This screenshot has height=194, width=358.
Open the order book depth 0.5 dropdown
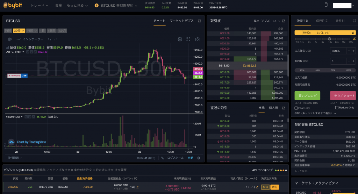pos(276,21)
